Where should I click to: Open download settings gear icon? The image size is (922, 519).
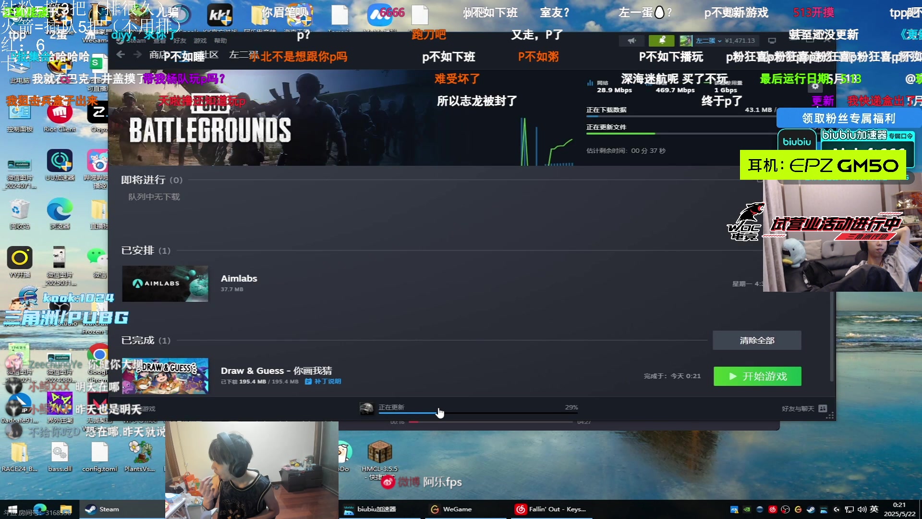coord(815,86)
